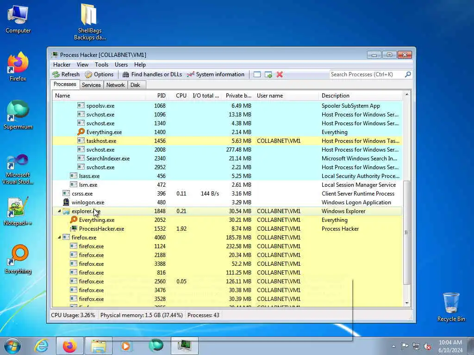This screenshot has height=355, width=474.
Task: Click the red X terminate icon
Action: [x=280, y=74]
